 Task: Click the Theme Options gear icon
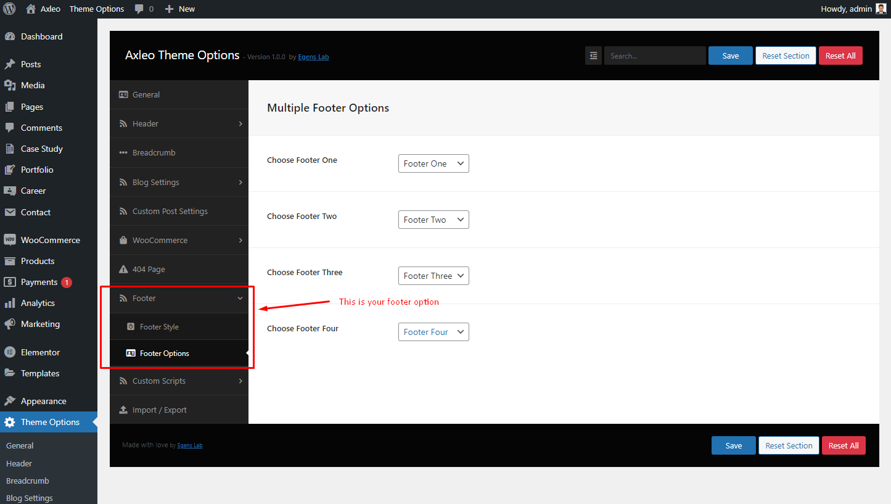click(9, 422)
